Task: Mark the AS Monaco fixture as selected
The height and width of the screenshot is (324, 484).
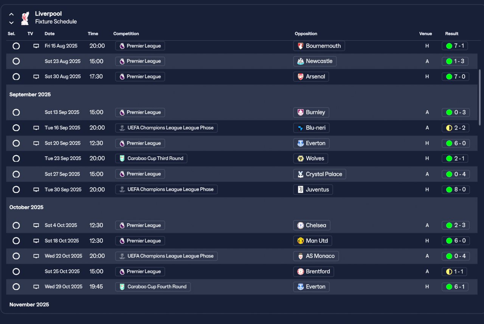Action: coord(16,256)
